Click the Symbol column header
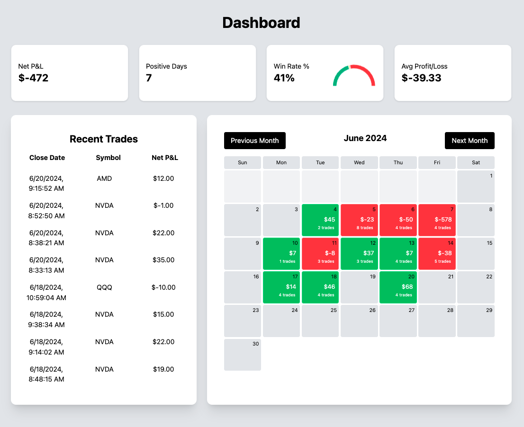The height and width of the screenshot is (427, 524). click(108, 158)
